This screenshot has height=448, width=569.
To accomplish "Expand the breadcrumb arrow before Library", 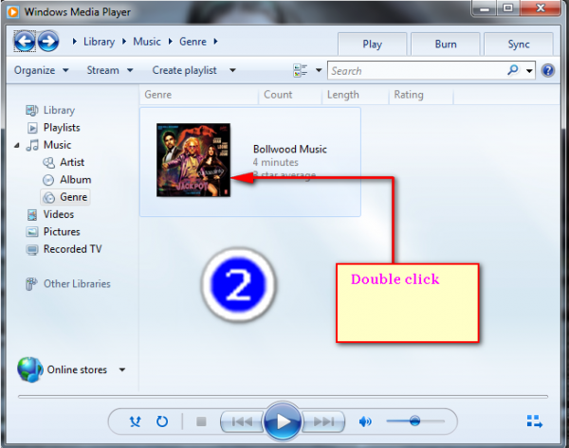I will (74, 42).
